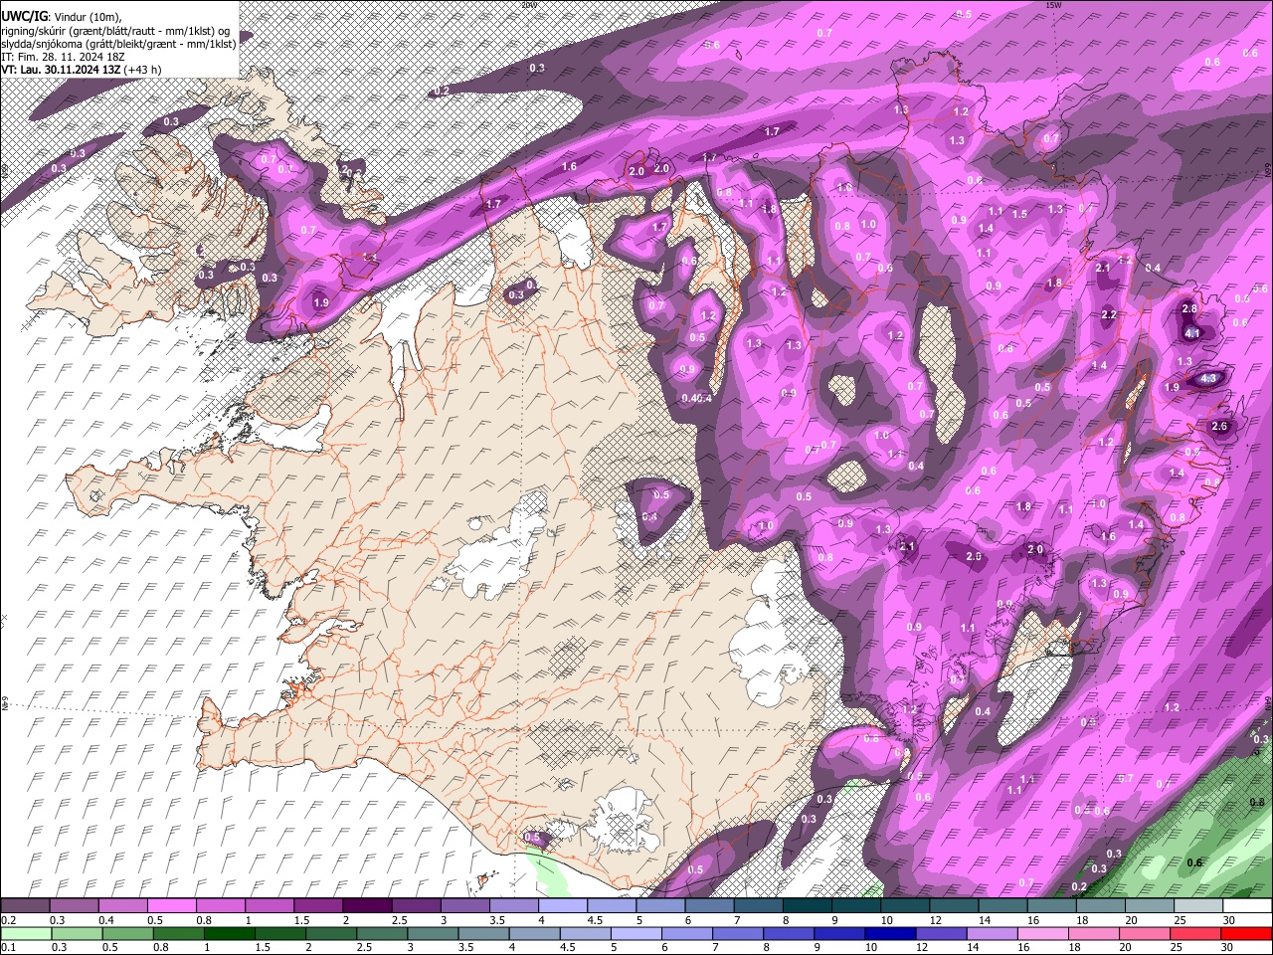The image size is (1273, 955).
Task: Click the "20W" longitude label at the top edge
Action: (x=529, y=5)
